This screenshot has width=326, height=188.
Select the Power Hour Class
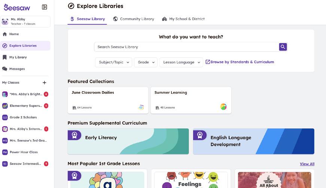(x=25, y=152)
